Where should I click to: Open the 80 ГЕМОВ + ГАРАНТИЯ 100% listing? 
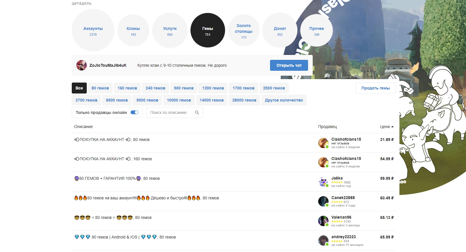(x=117, y=178)
